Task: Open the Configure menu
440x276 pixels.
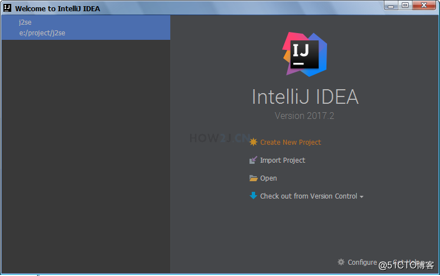Action: click(362, 263)
